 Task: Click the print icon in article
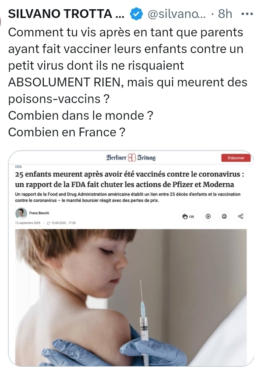pyautogui.click(x=224, y=216)
